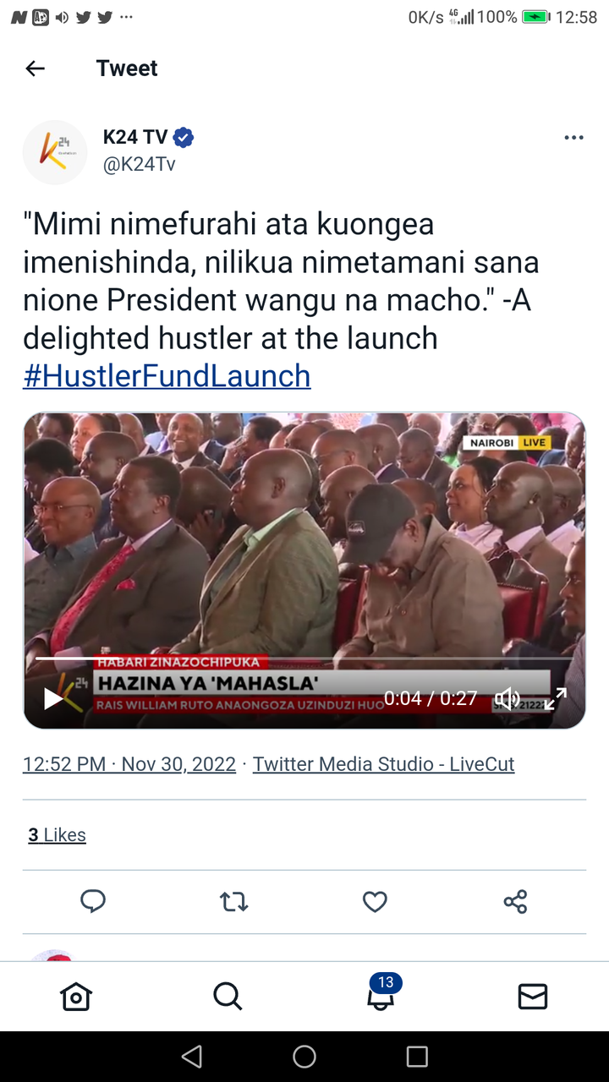
Task: Tap the Android home circle button
Action: tap(304, 1057)
